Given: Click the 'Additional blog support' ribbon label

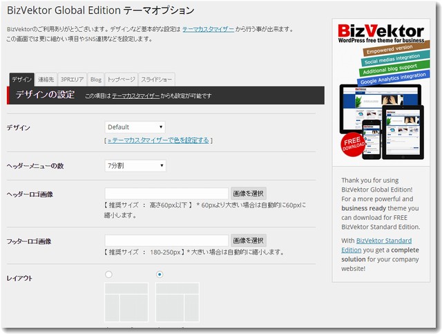Looking at the screenshot, I should pos(394,68).
